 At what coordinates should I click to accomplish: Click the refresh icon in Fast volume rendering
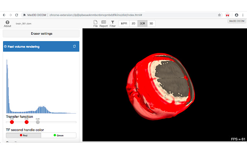74,47
